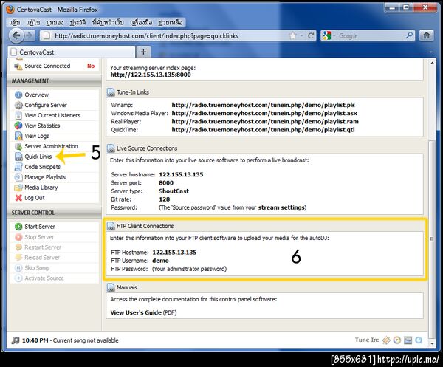Open the fifth Thai menu (Bookmarks)
Screen dimensions: 443x367
tap(108, 22)
